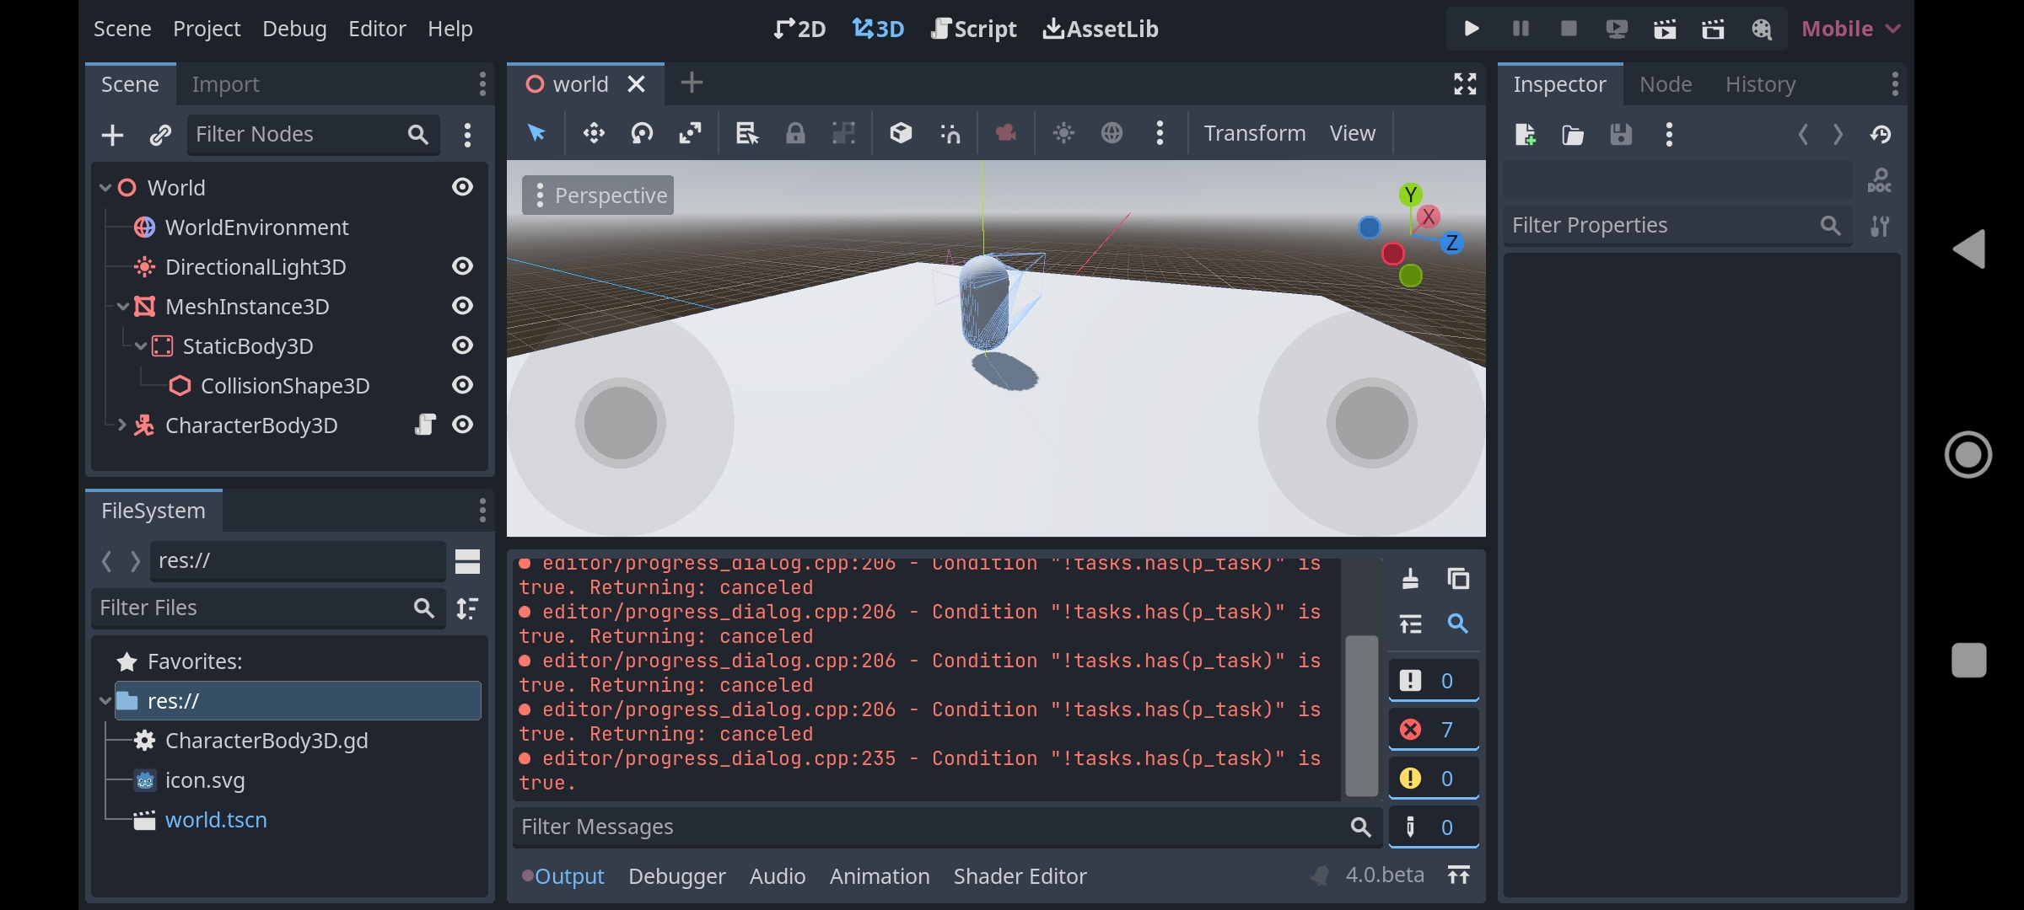Viewport: 2024px width, 910px height.
Task: Run the project with the play button
Action: point(1470,28)
